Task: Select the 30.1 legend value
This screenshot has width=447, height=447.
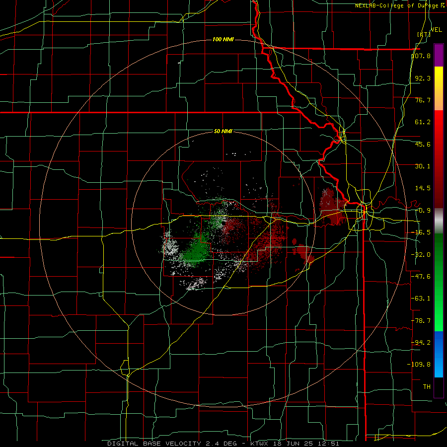Action: pyautogui.click(x=423, y=166)
